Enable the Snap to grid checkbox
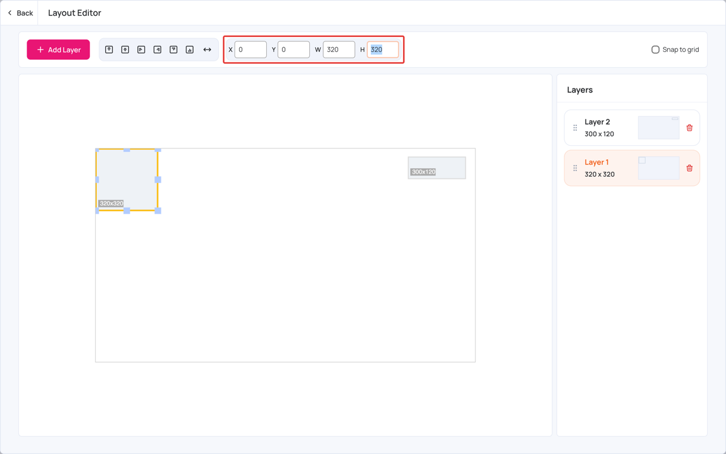Viewport: 726px width, 454px height. coord(655,50)
